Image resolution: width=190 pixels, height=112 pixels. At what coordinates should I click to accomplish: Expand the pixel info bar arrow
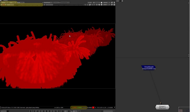coord(114,107)
